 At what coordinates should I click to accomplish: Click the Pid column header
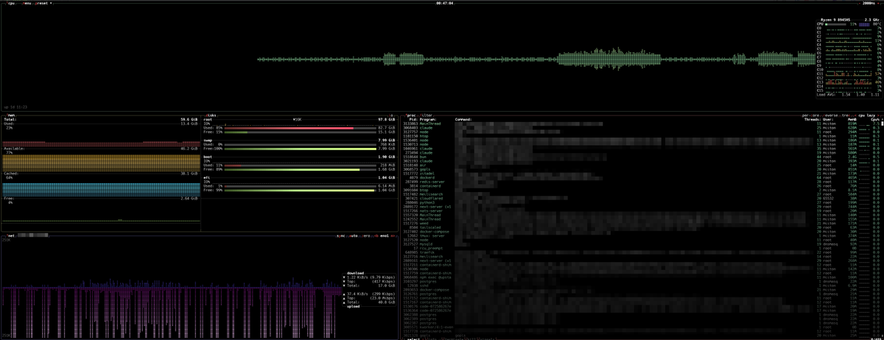tap(413, 119)
